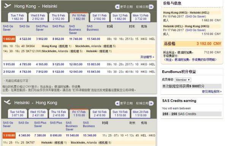Select the Mon 13 Feb outbound date tab
The height and width of the screenshot is (146, 228).
141,17
